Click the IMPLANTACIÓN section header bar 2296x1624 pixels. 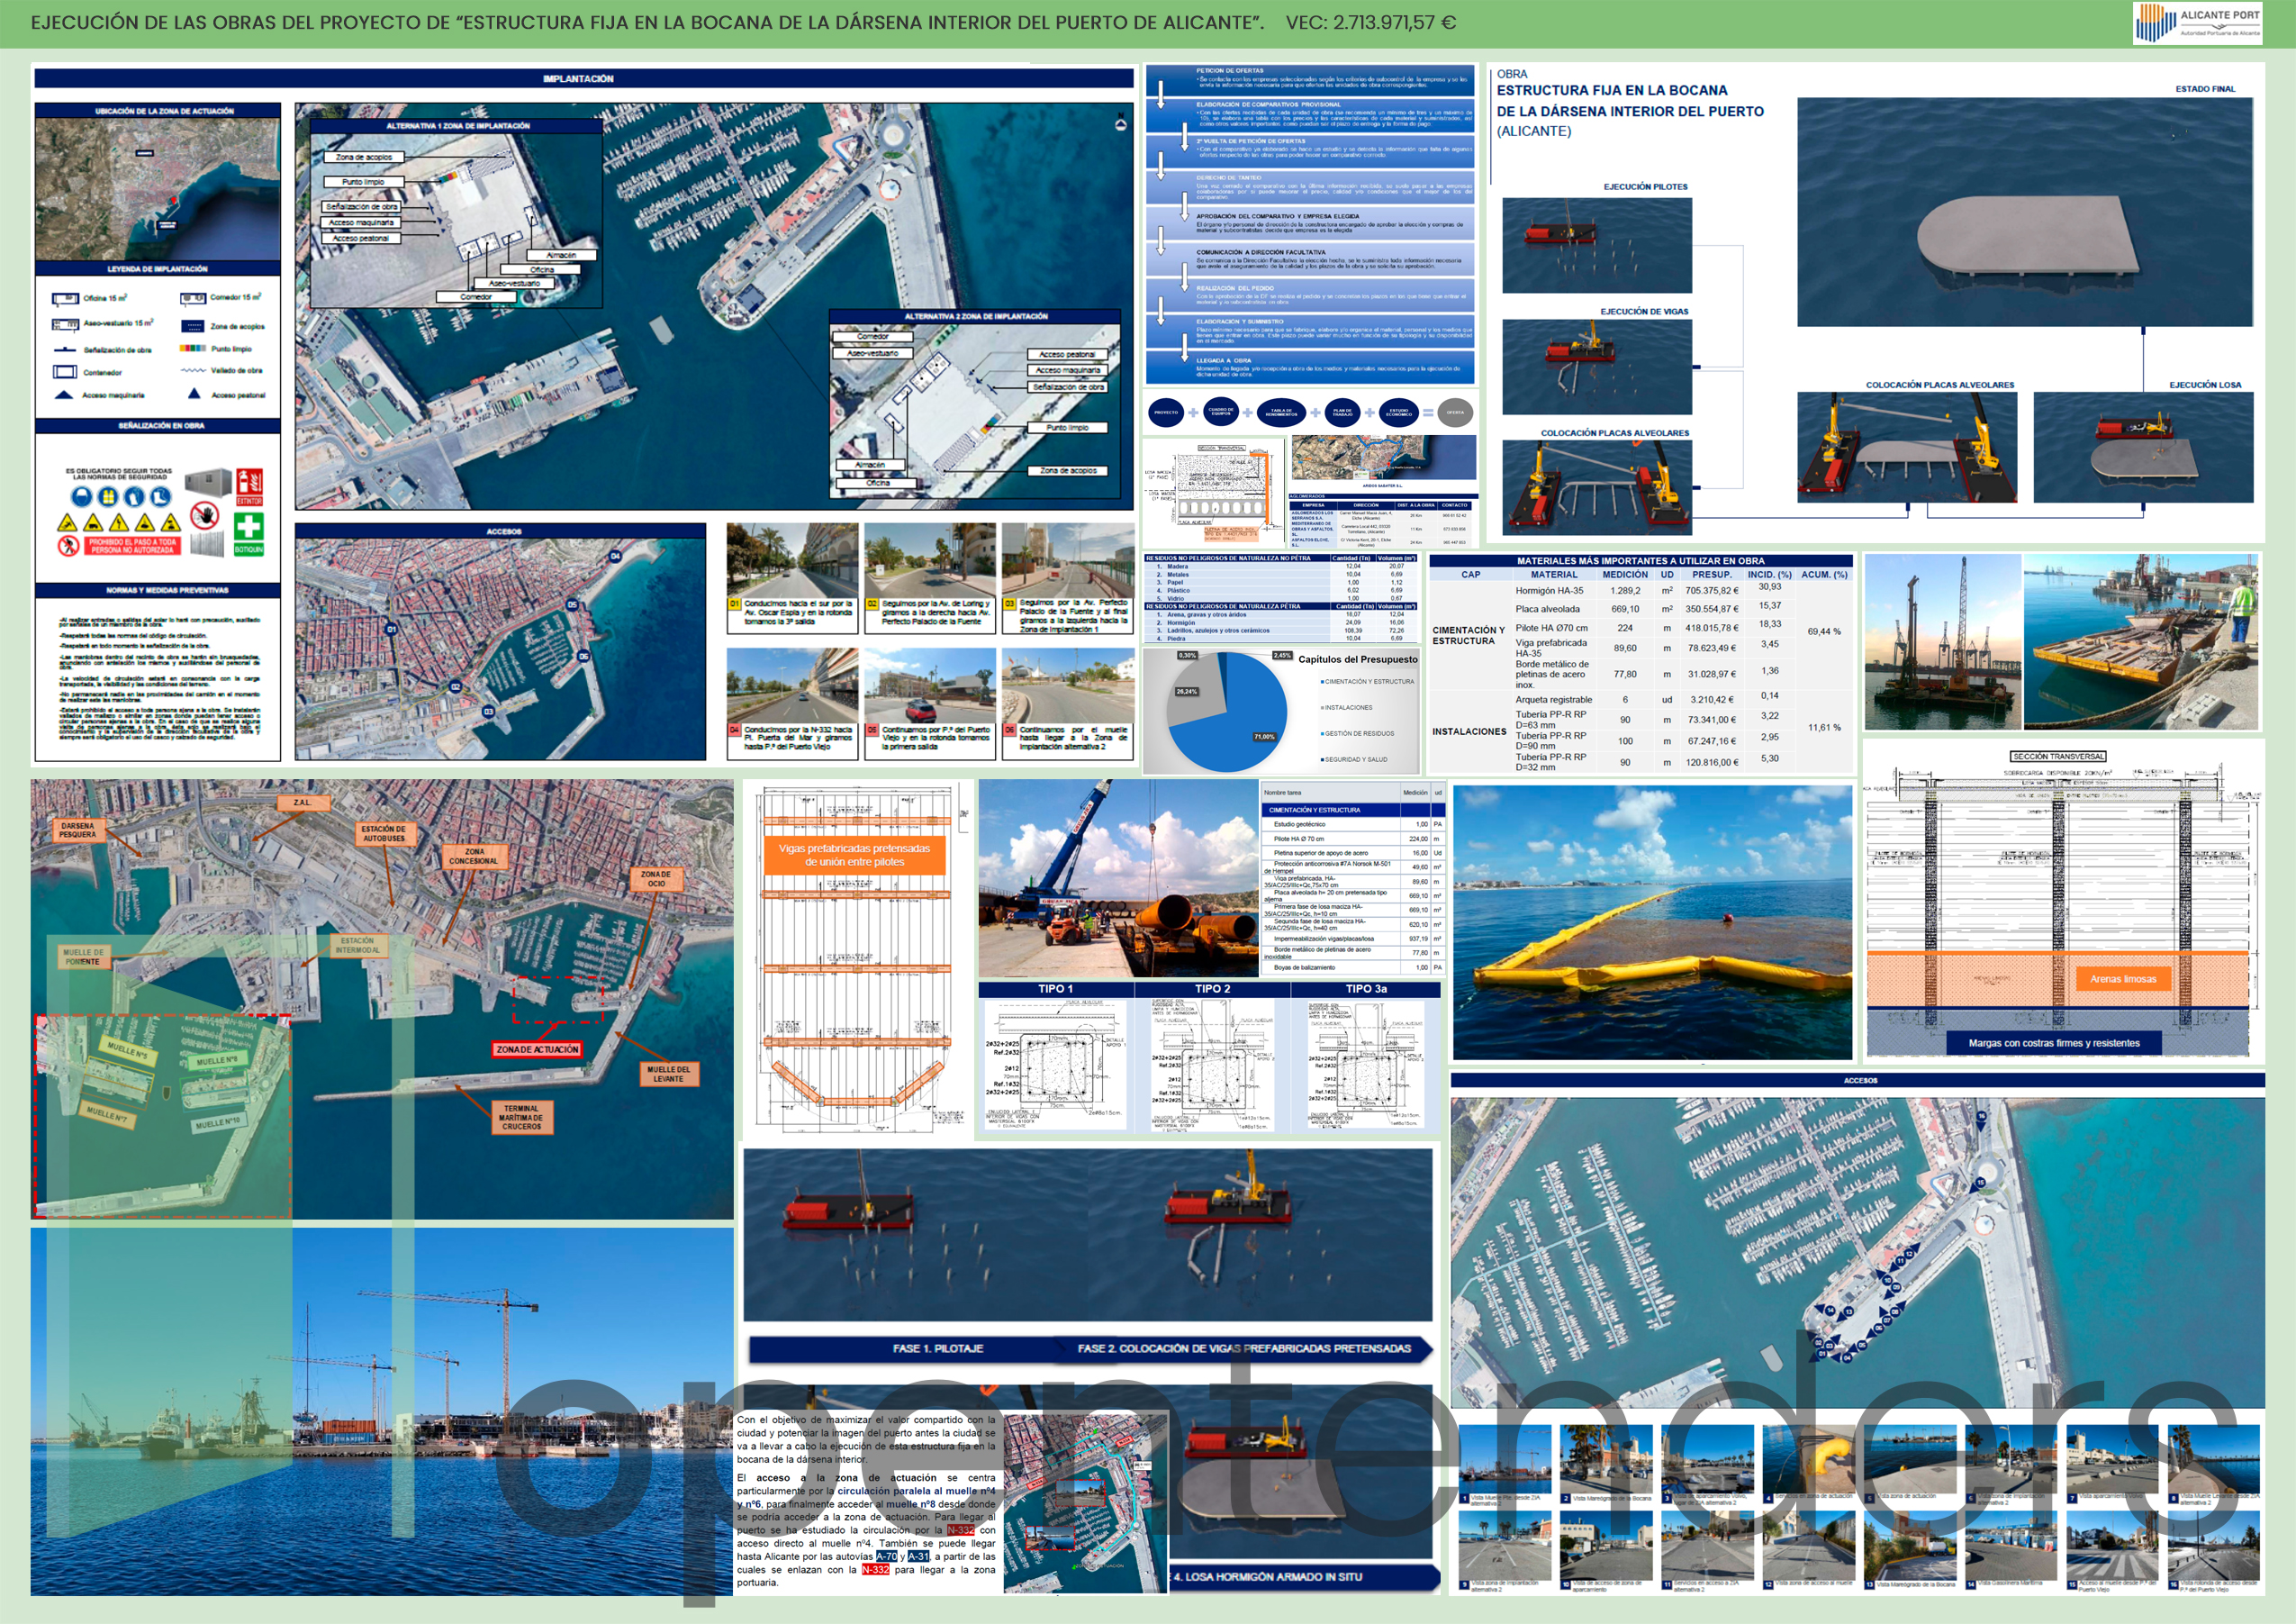point(584,78)
